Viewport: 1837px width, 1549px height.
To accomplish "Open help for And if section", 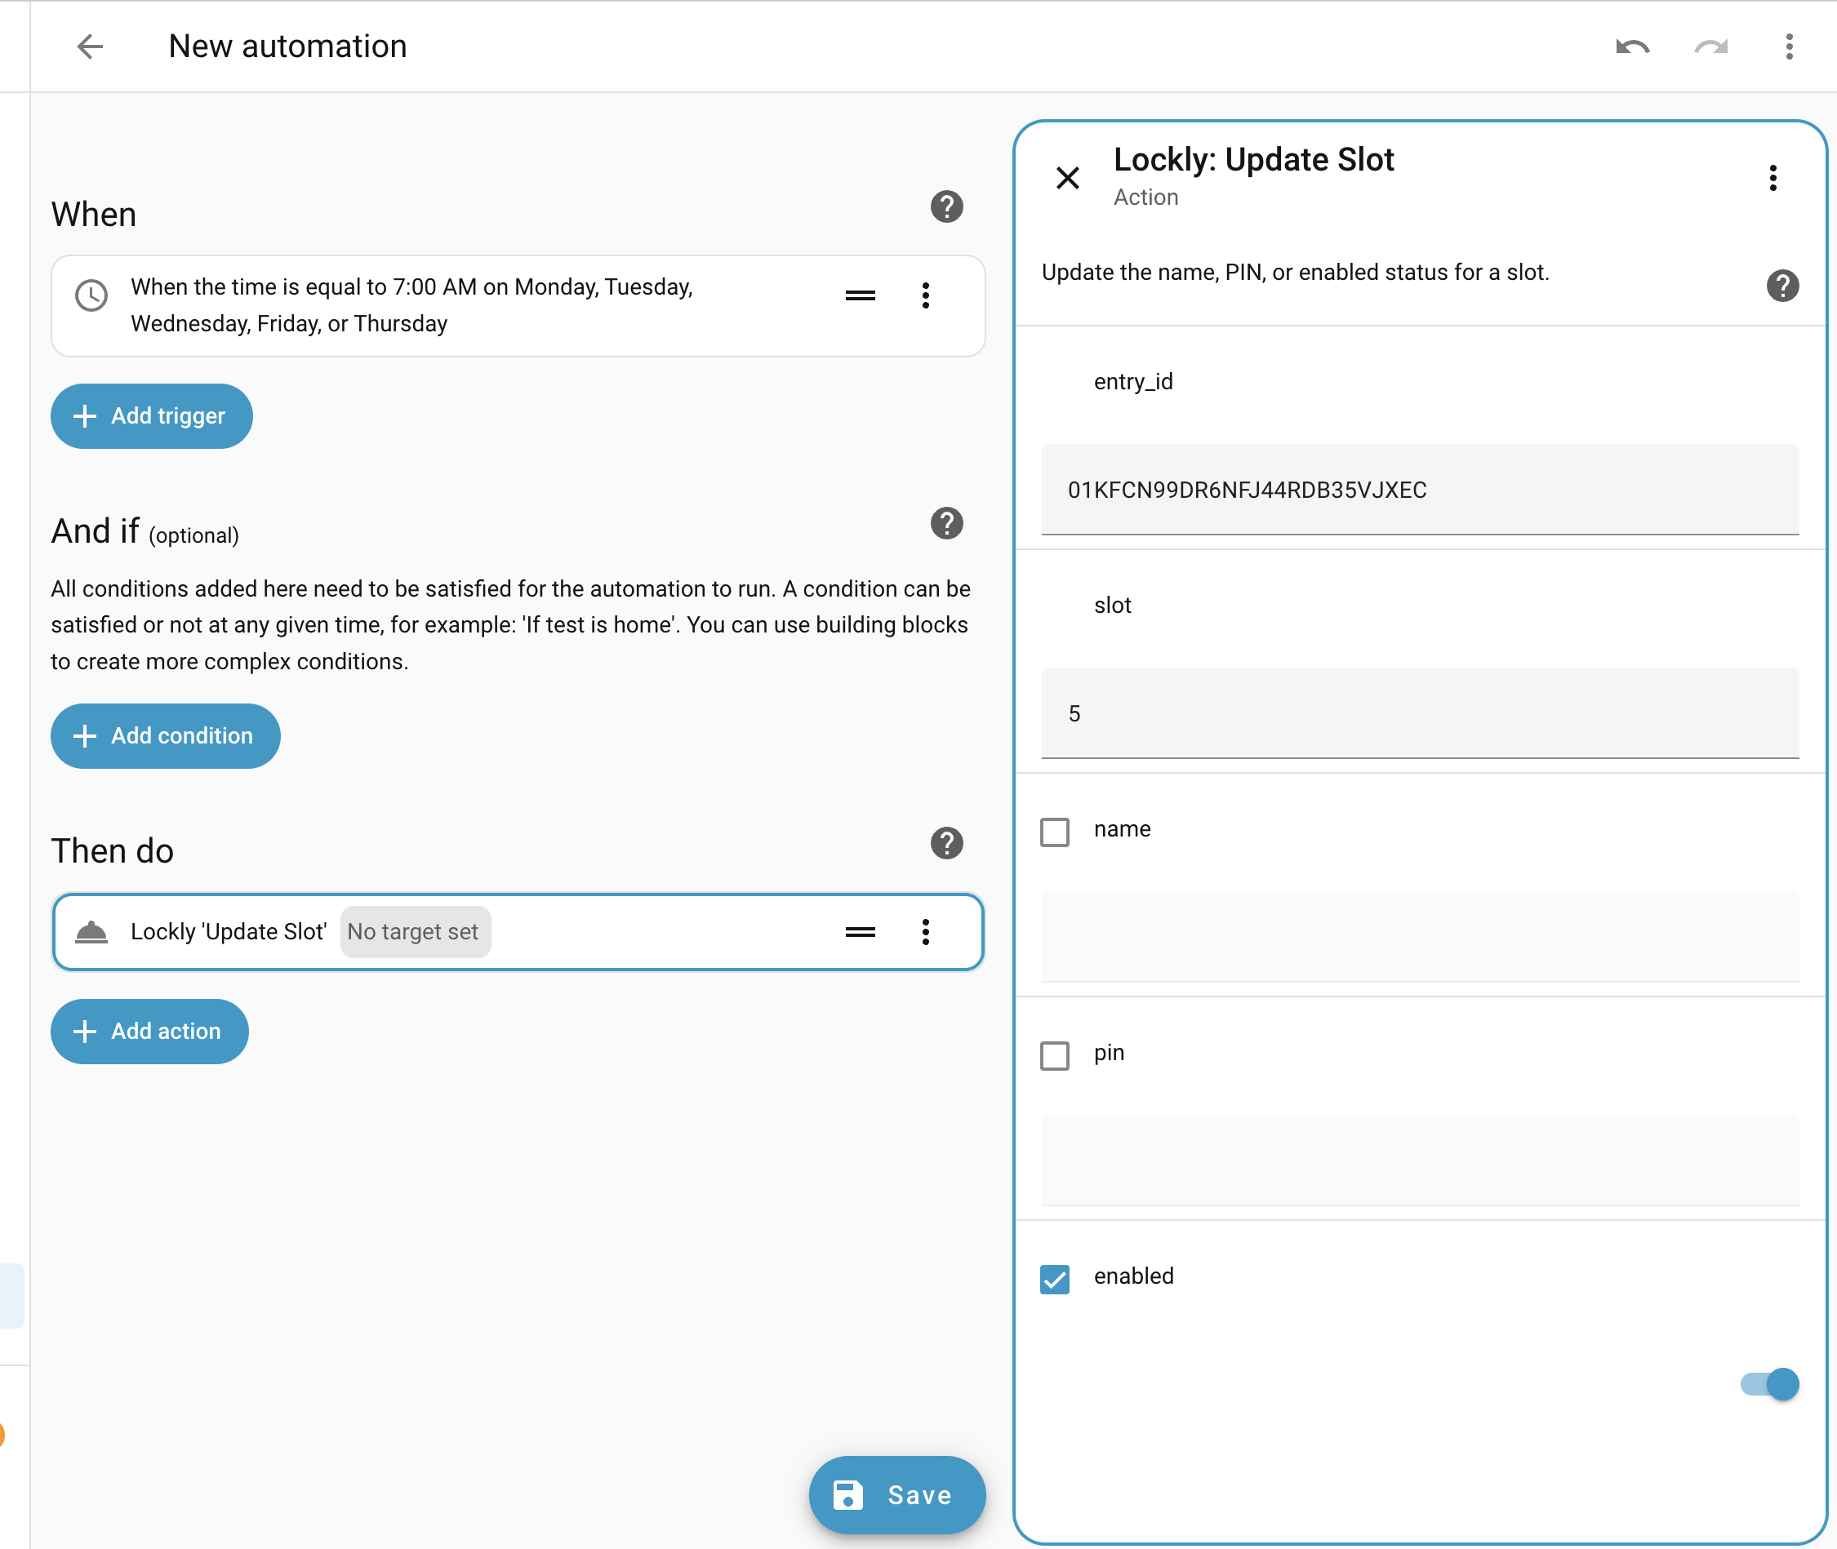I will click(x=946, y=523).
